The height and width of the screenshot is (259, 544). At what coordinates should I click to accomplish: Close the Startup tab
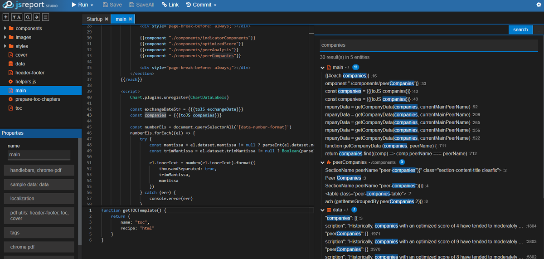pos(107,19)
